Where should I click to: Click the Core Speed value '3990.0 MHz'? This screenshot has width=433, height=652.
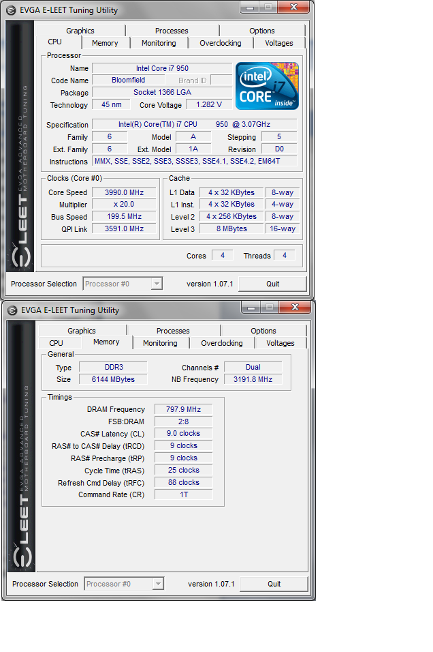pos(124,192)
